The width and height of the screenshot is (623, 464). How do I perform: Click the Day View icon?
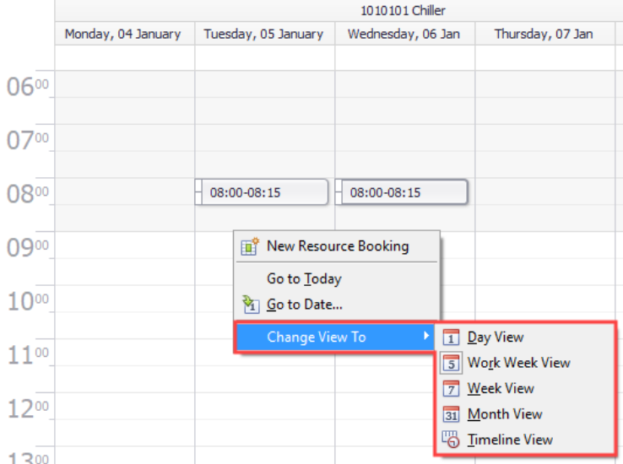coord(452,337)
